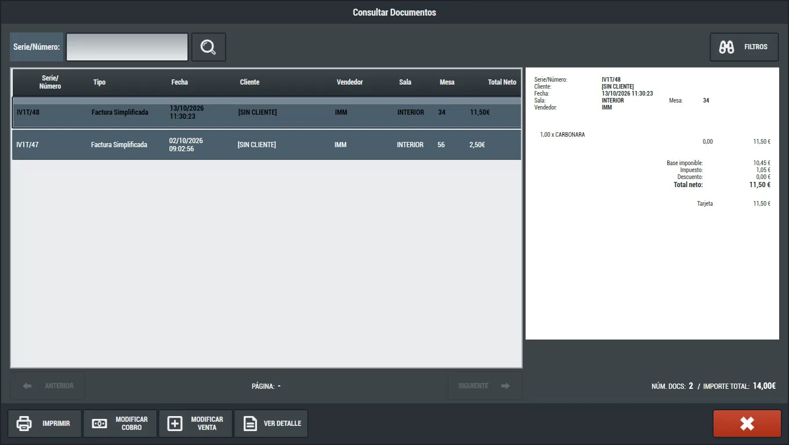Viewport: 789px width, 445px height.
Task: Click the Importe Total 14,00€ value
Action: [x=764, y=386]
